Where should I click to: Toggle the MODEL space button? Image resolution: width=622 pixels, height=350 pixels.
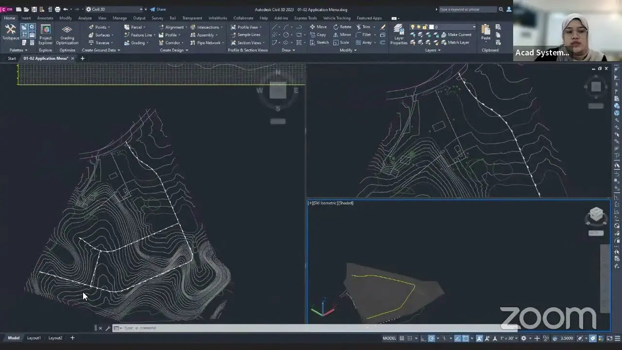[x=389, y=338]
